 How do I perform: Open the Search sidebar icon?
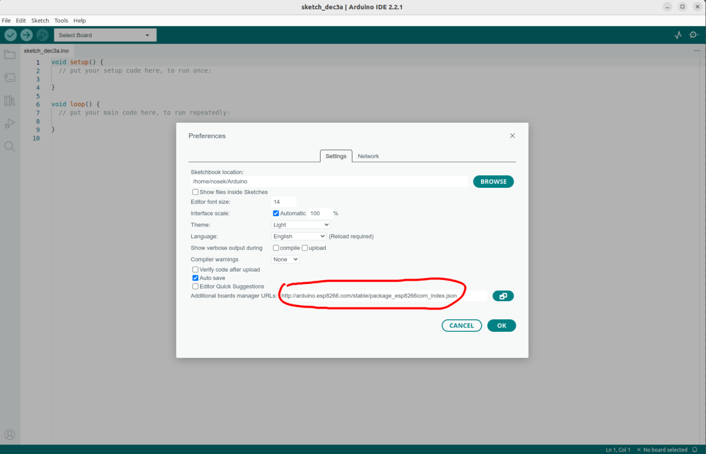(x=9, y=146)
